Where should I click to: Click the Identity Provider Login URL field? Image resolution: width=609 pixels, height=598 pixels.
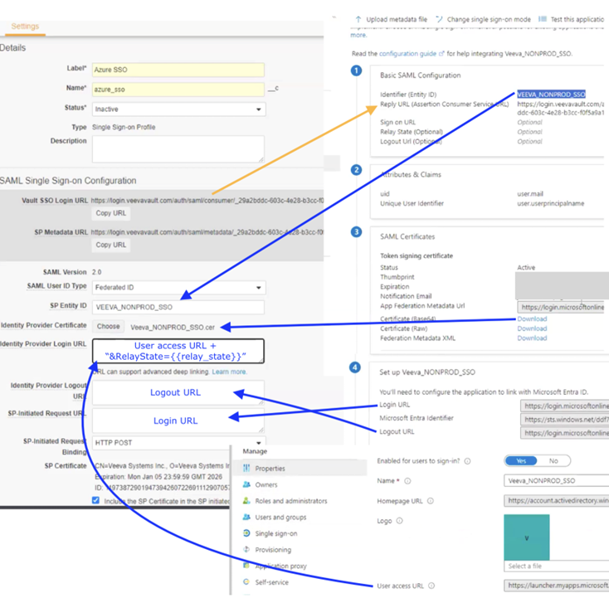point(178,351)
